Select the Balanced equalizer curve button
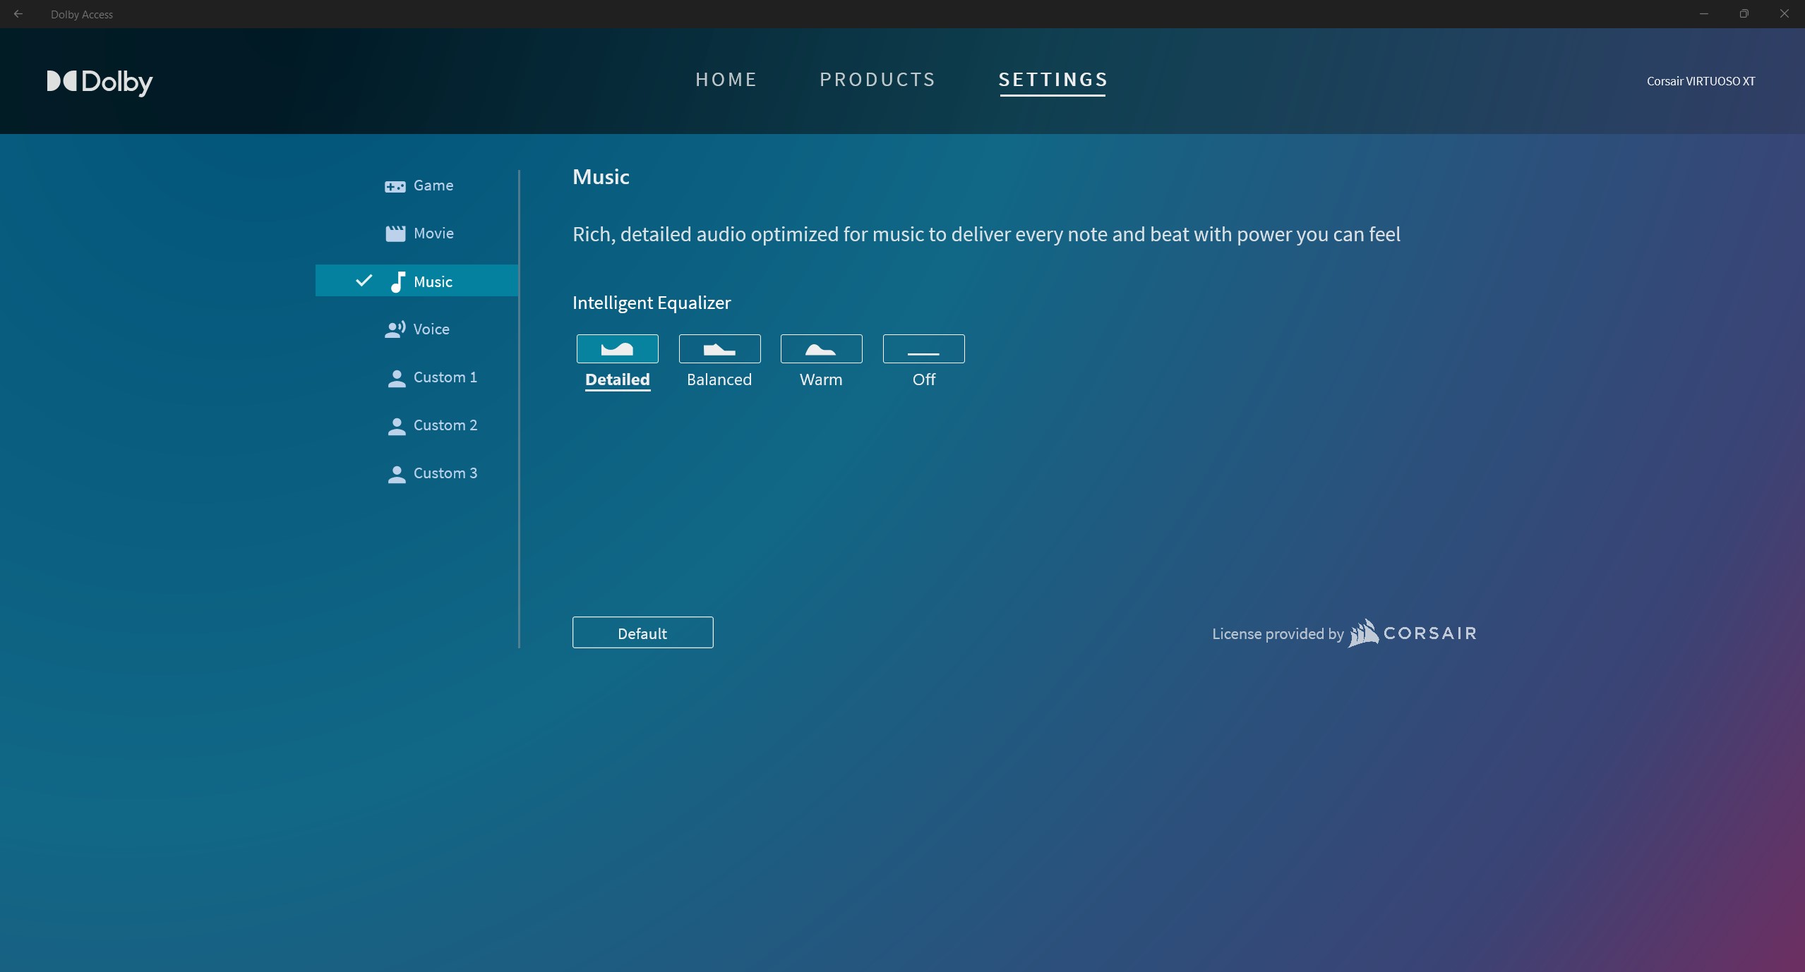Screen dimensions: 1805x972 [x=719, y=348]
